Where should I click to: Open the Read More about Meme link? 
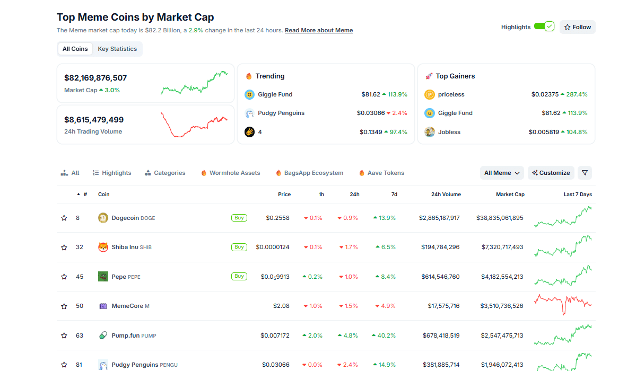[x=319, y=30]
